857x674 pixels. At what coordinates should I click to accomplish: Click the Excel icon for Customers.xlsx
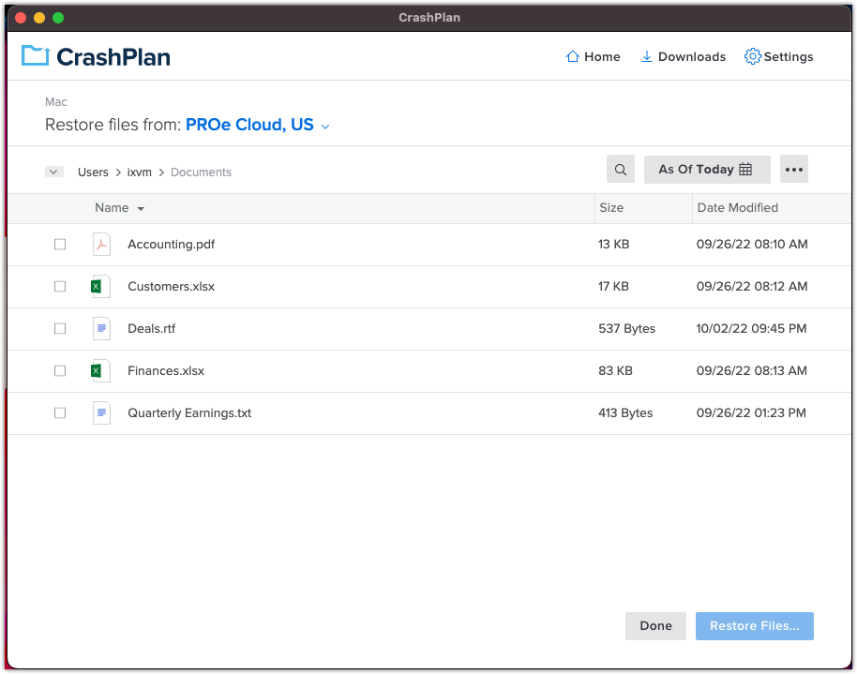[x=100, y=287]
